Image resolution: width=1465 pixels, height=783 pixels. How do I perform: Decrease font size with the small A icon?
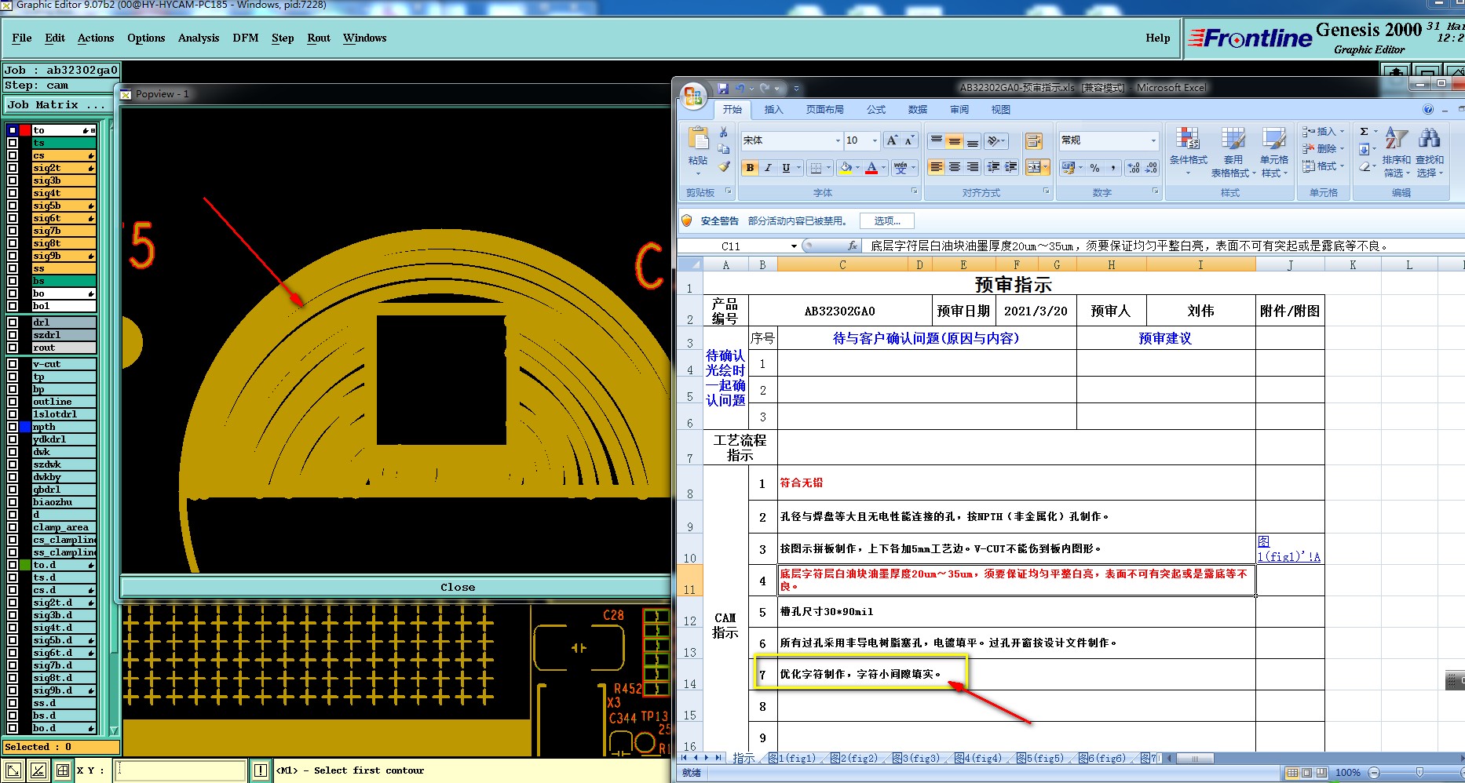tap(909, 140)
